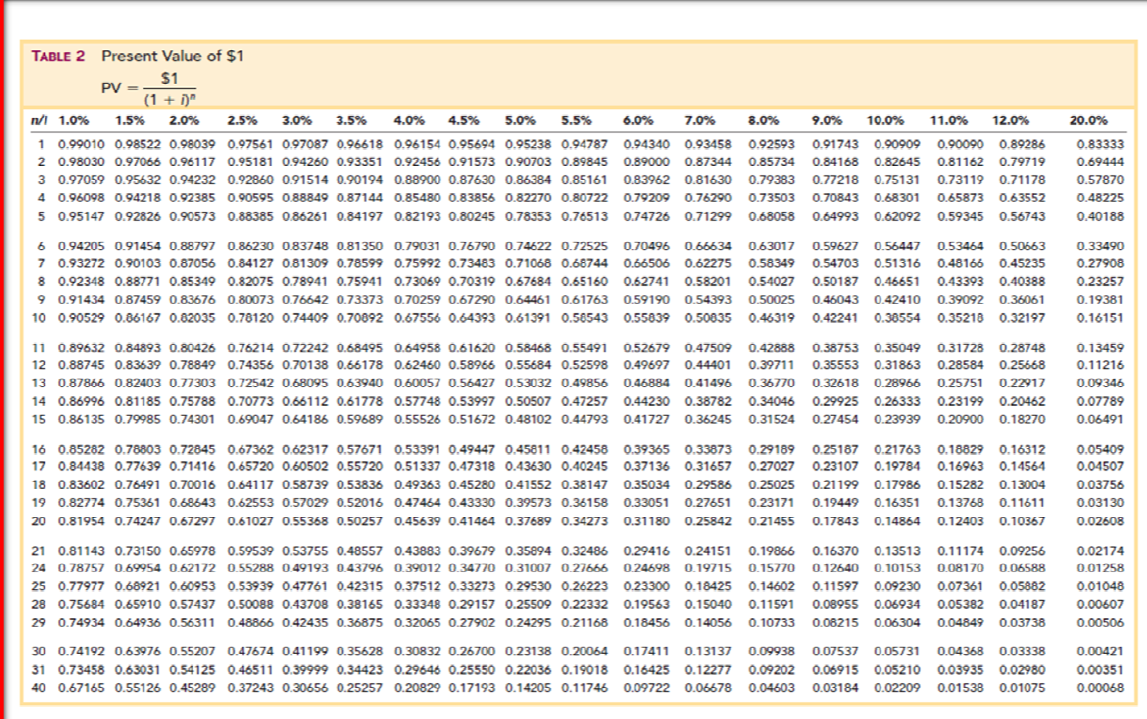Viewport: 1147px width, 719px height.
Task: Click value 0.02174 in row 21
Action: (x=1100, y=551)
